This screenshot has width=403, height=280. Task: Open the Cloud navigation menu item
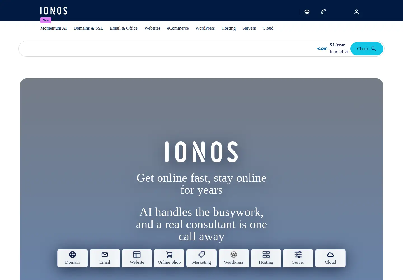pyautogui.click(x=268, y=28)
